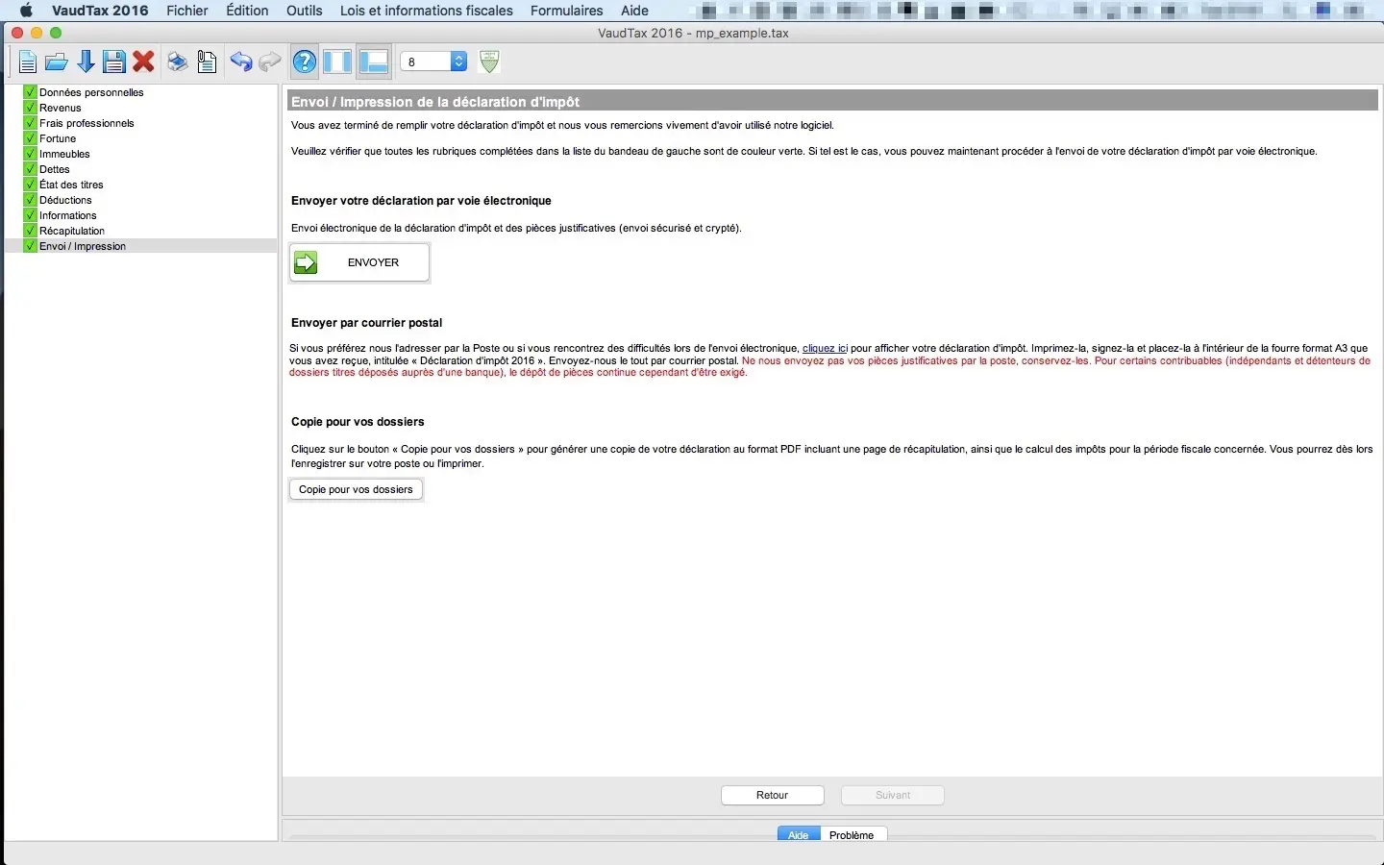This screenshot has height=865, width=1384.
Task: Open the Apple menu
Action: [x=26, y=11]
